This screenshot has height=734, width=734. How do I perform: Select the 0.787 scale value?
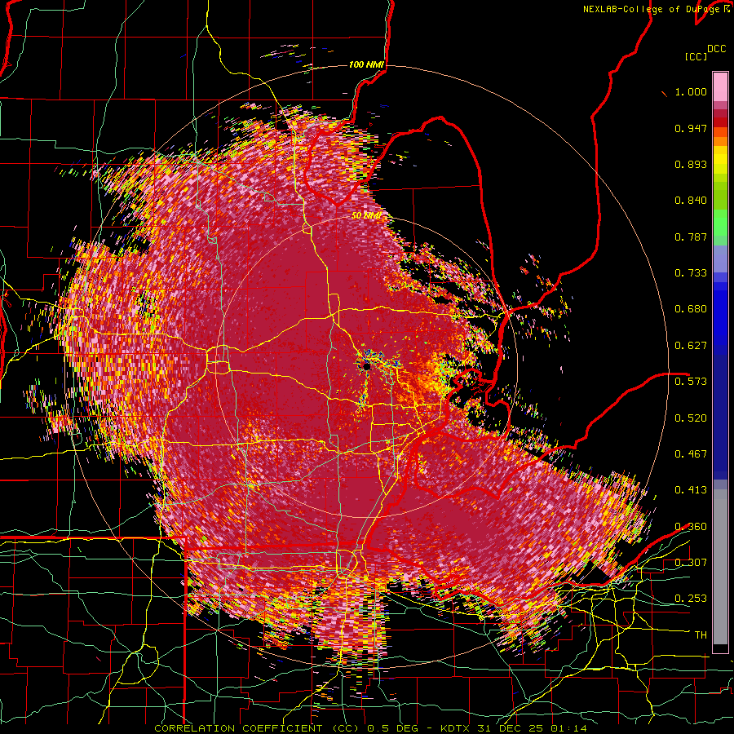pos(691,237)
